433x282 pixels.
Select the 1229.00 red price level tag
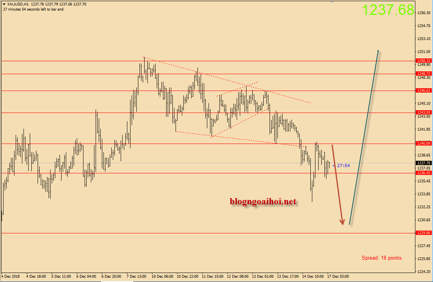(x=424, y=233)
